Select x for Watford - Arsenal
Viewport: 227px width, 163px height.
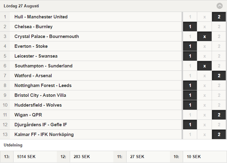pos(204,76)
